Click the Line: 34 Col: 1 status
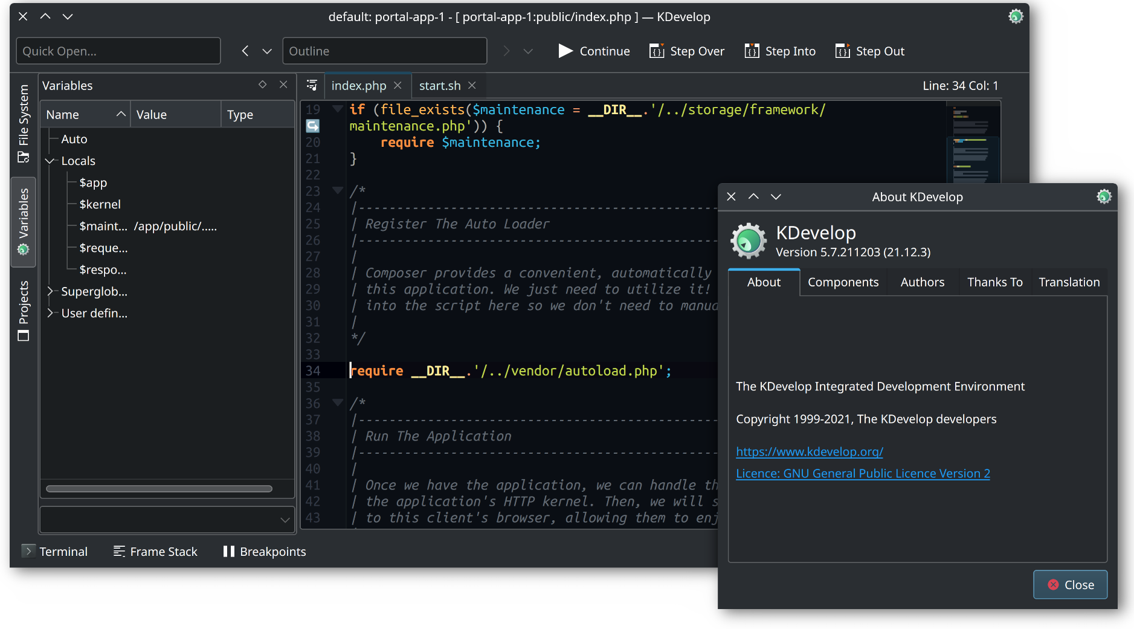Viewport: 1134px width, 629px height. tap(960, 85)
